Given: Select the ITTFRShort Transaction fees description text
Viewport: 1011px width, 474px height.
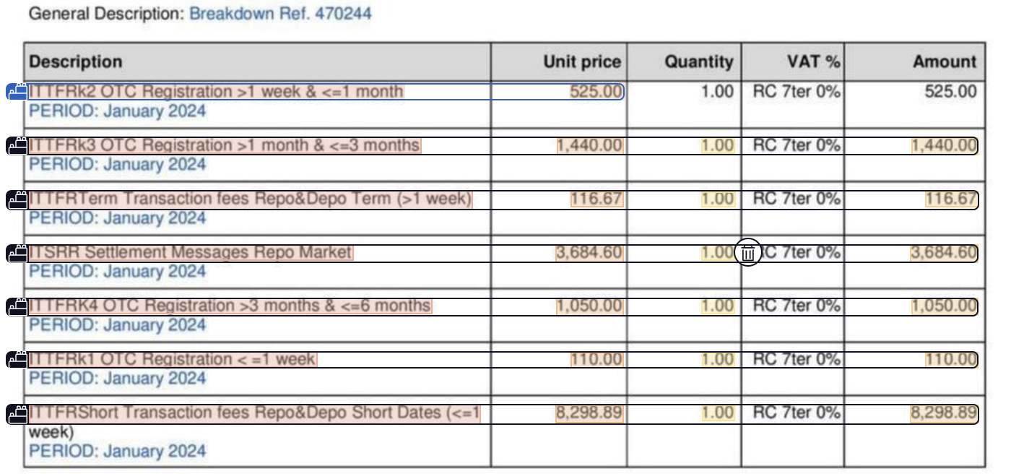Looking at the screenshot, I should pos(254,413).
